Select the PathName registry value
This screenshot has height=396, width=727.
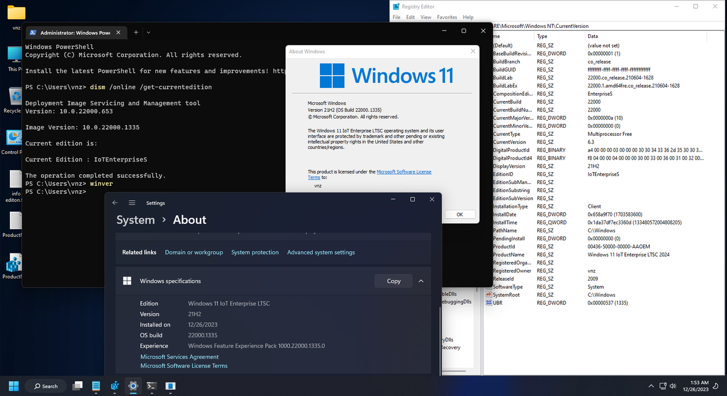coord(505,231)
